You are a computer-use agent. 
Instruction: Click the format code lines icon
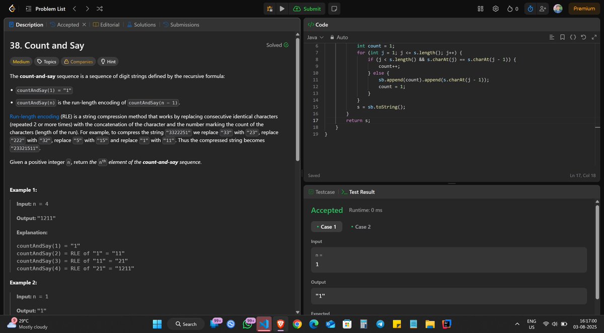pyautogui.click(x=552, y=37)
